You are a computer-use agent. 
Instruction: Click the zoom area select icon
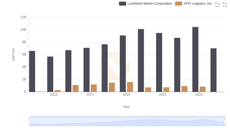[217, 4]
